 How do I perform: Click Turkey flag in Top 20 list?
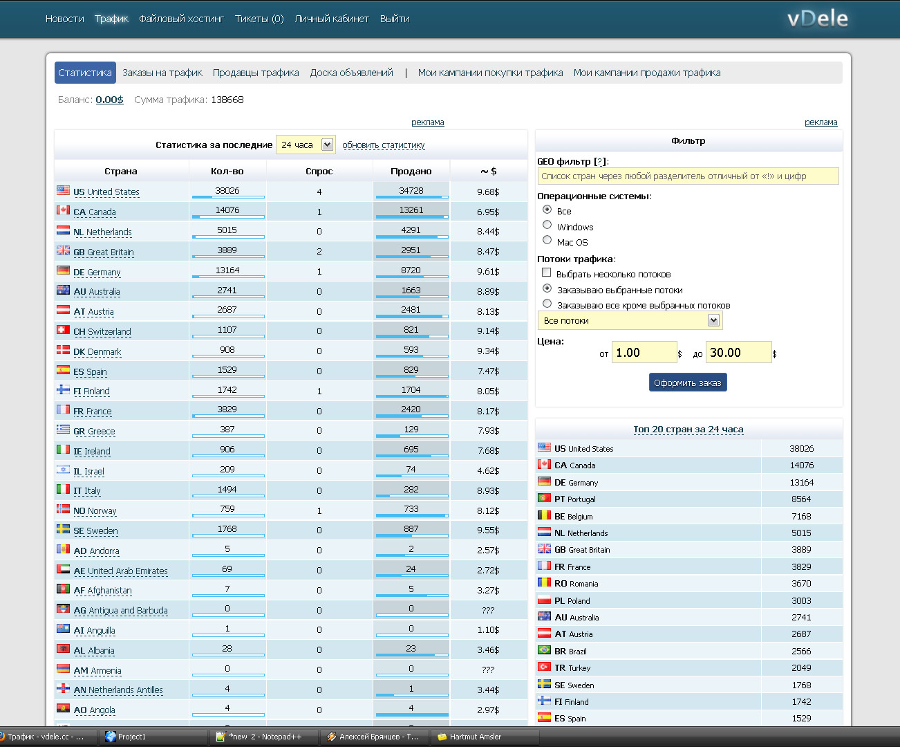click(544, 667)
